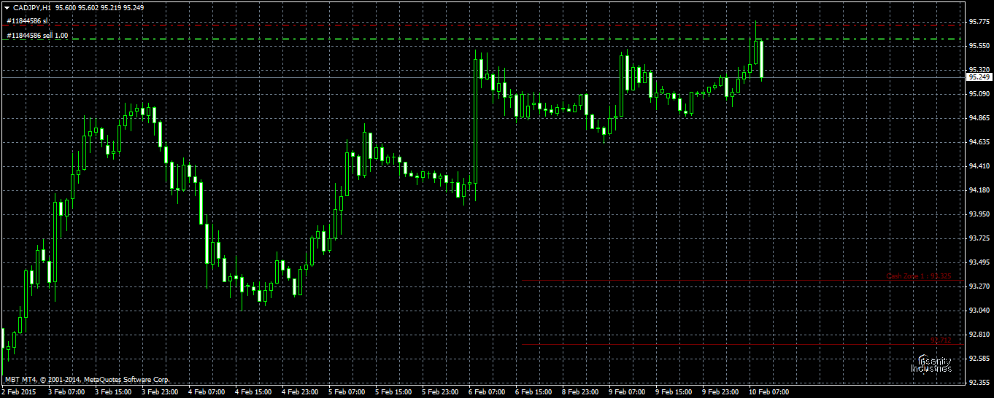Click the '4 Feb 23:00' time axis label
The height and width of the screenshot is (398, 994).
click(300, 392)
